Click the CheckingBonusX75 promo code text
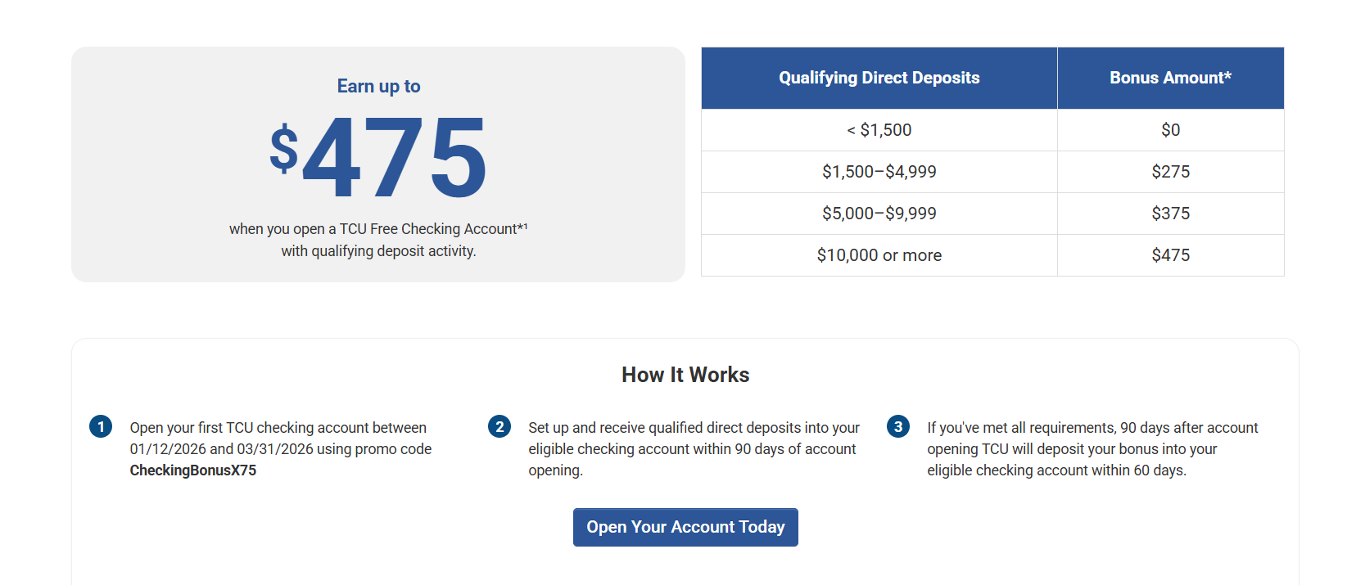This screenshot has width=1347, height=585. coord(193,470)
